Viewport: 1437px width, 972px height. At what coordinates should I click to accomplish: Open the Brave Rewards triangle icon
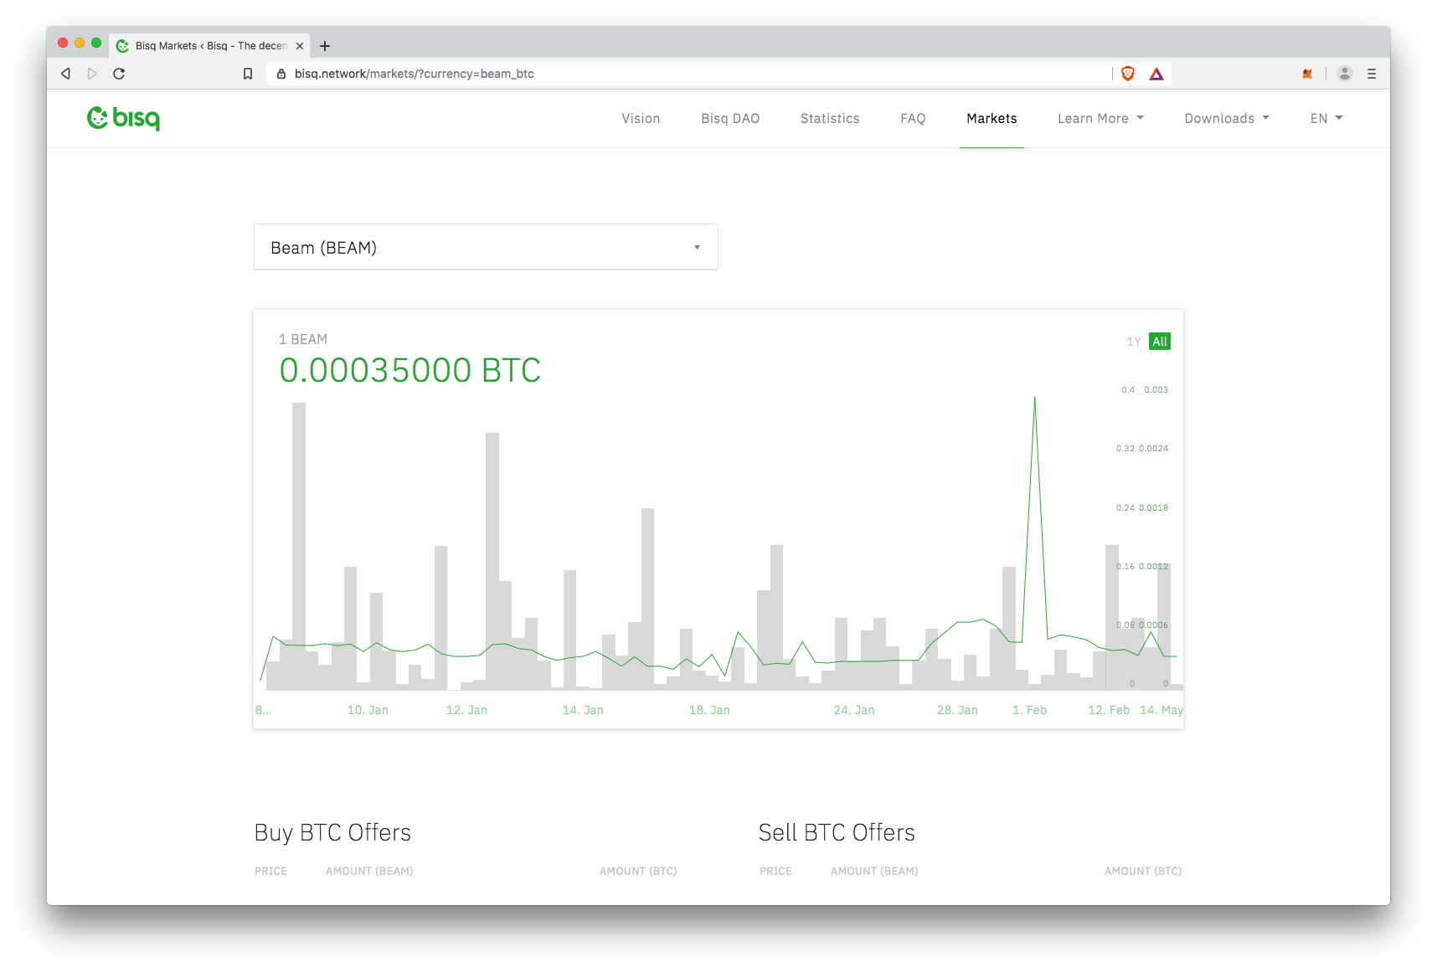point(1156,74)
